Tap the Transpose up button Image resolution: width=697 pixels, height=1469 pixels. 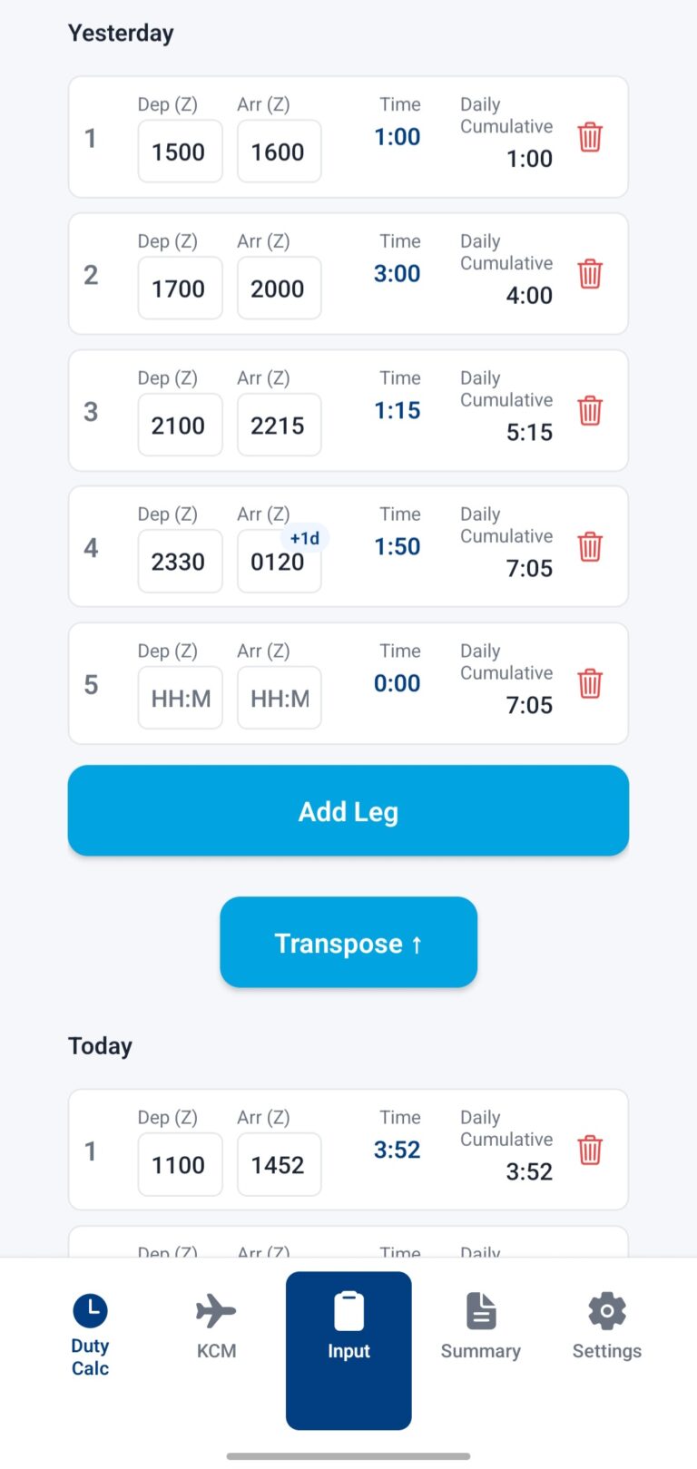(x=348, y=943)
